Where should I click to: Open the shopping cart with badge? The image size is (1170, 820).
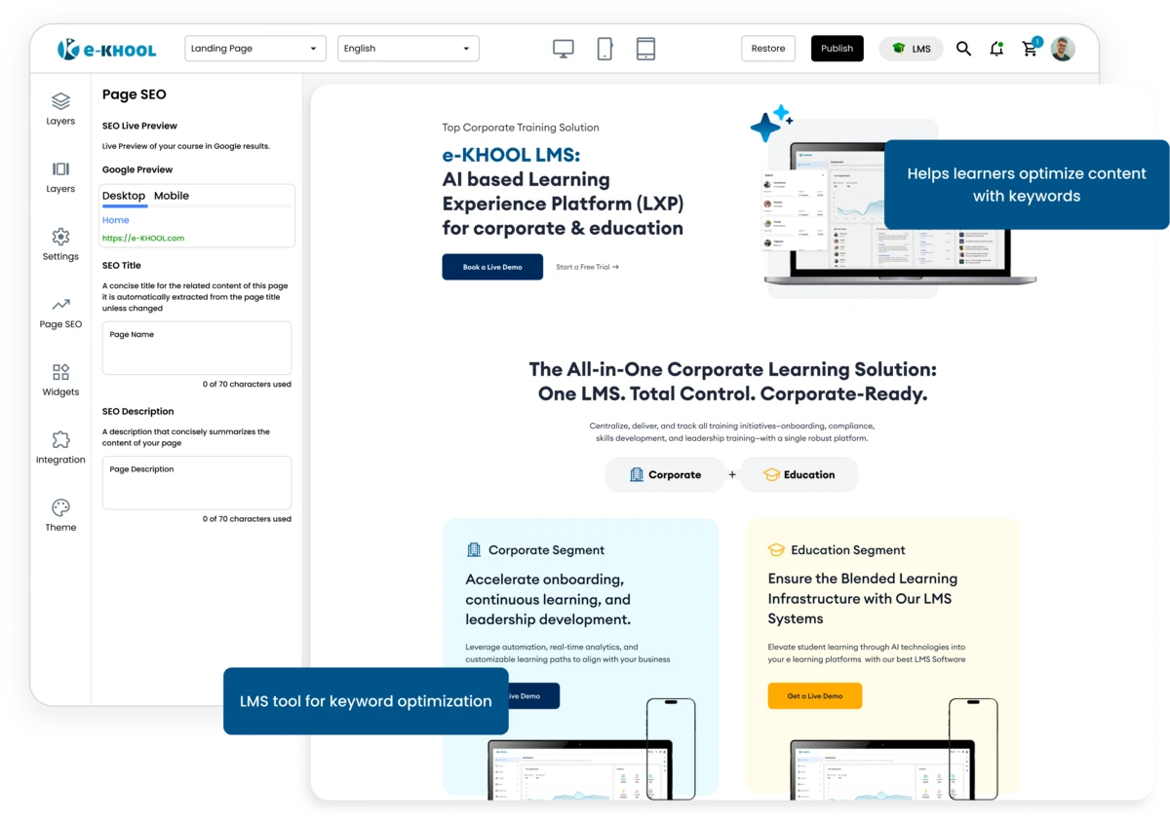coord(1030,48)
